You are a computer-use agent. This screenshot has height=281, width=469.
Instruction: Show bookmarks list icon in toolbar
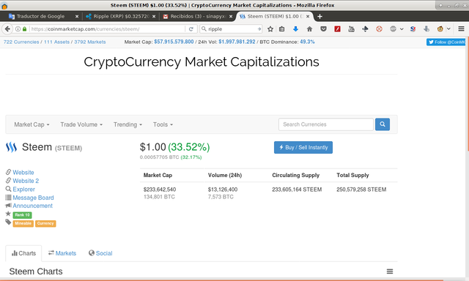(x=281, y=29)
